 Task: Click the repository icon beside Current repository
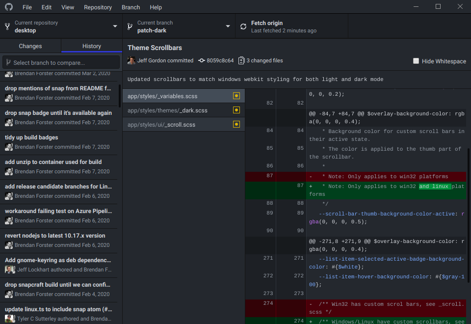tap(7, 27)
